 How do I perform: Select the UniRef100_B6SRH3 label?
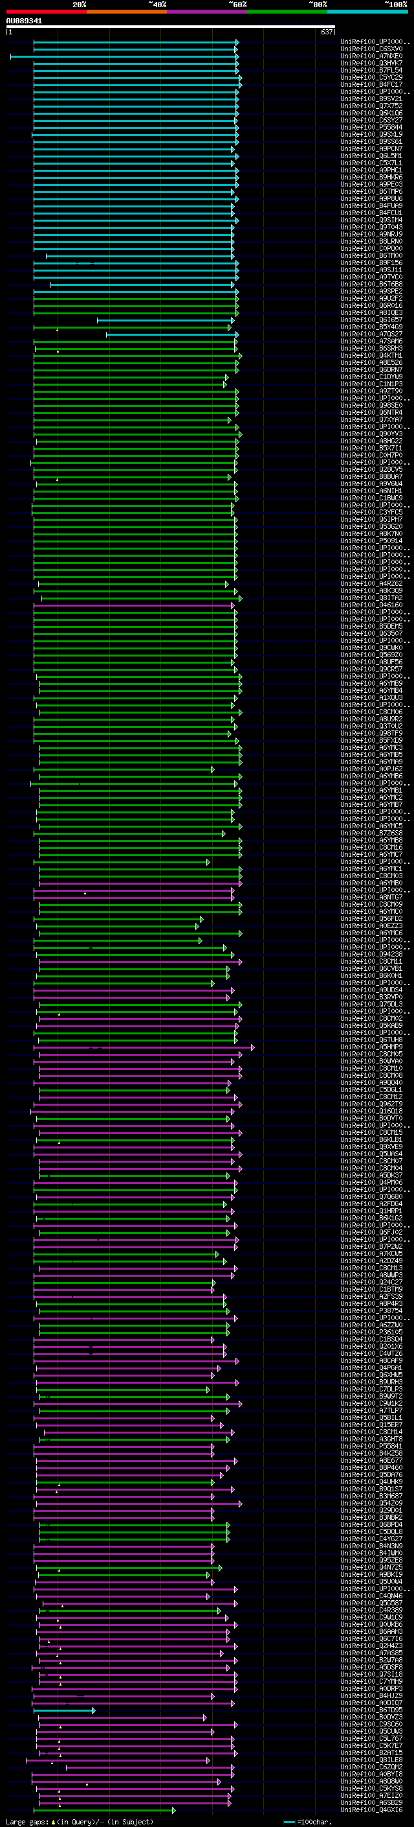[x=371, y=348]
